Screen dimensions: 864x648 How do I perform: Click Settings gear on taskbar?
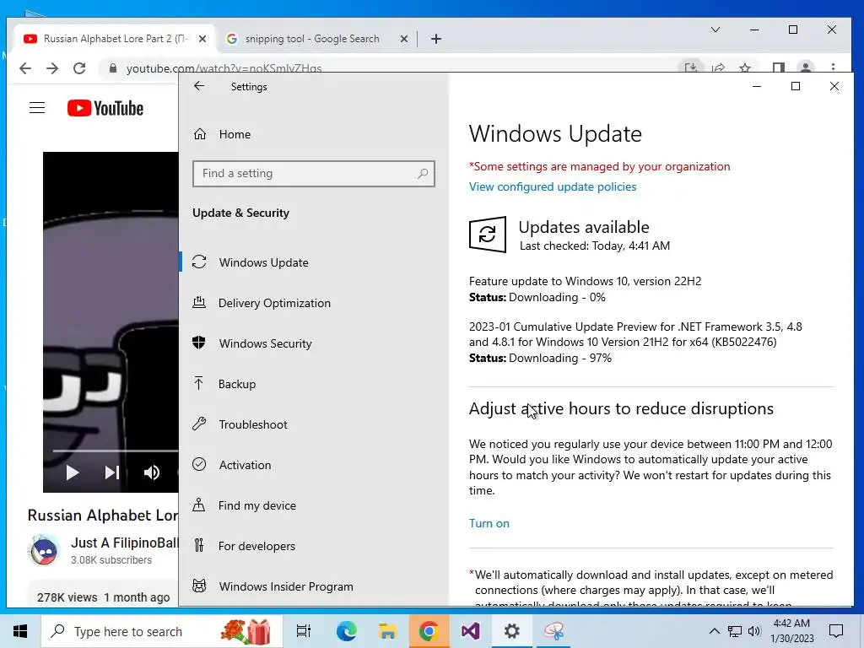[x=512, y=631]
